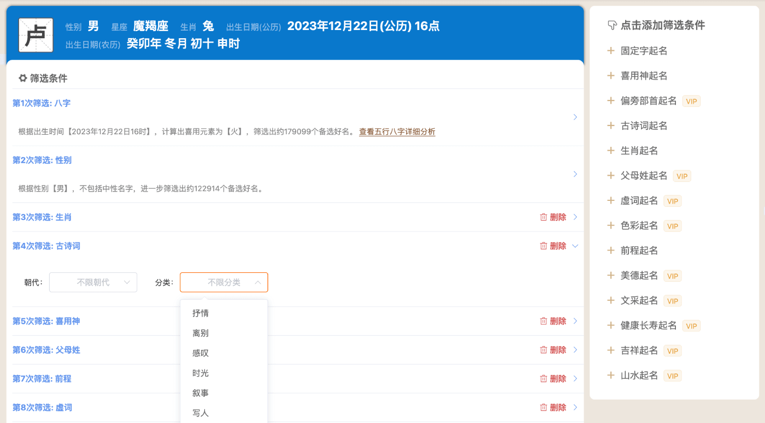Expand 第6次筛选 父母姓 with its chevron

click(x=575, y=350)
